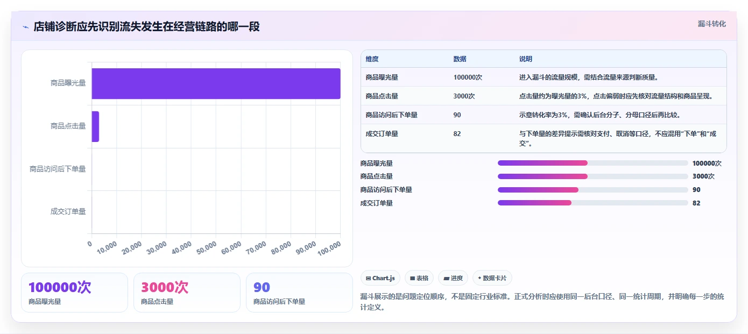Select the title 店铺诊断应先识别流失发生在经营链路的哪一段
748x334 pixels.
(146, 26)
